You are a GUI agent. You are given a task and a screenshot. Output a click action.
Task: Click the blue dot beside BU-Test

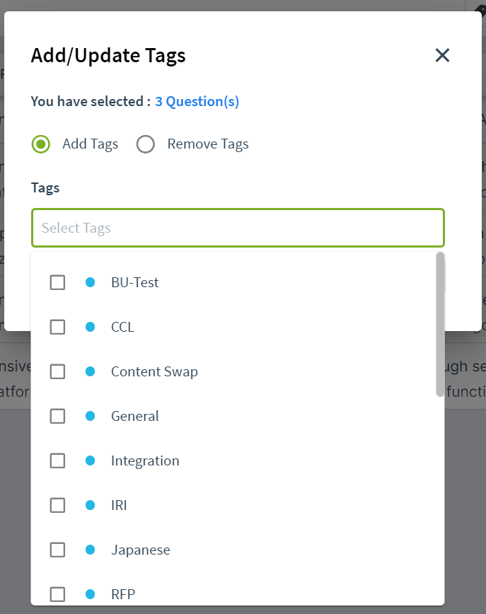tap(90, 282)
